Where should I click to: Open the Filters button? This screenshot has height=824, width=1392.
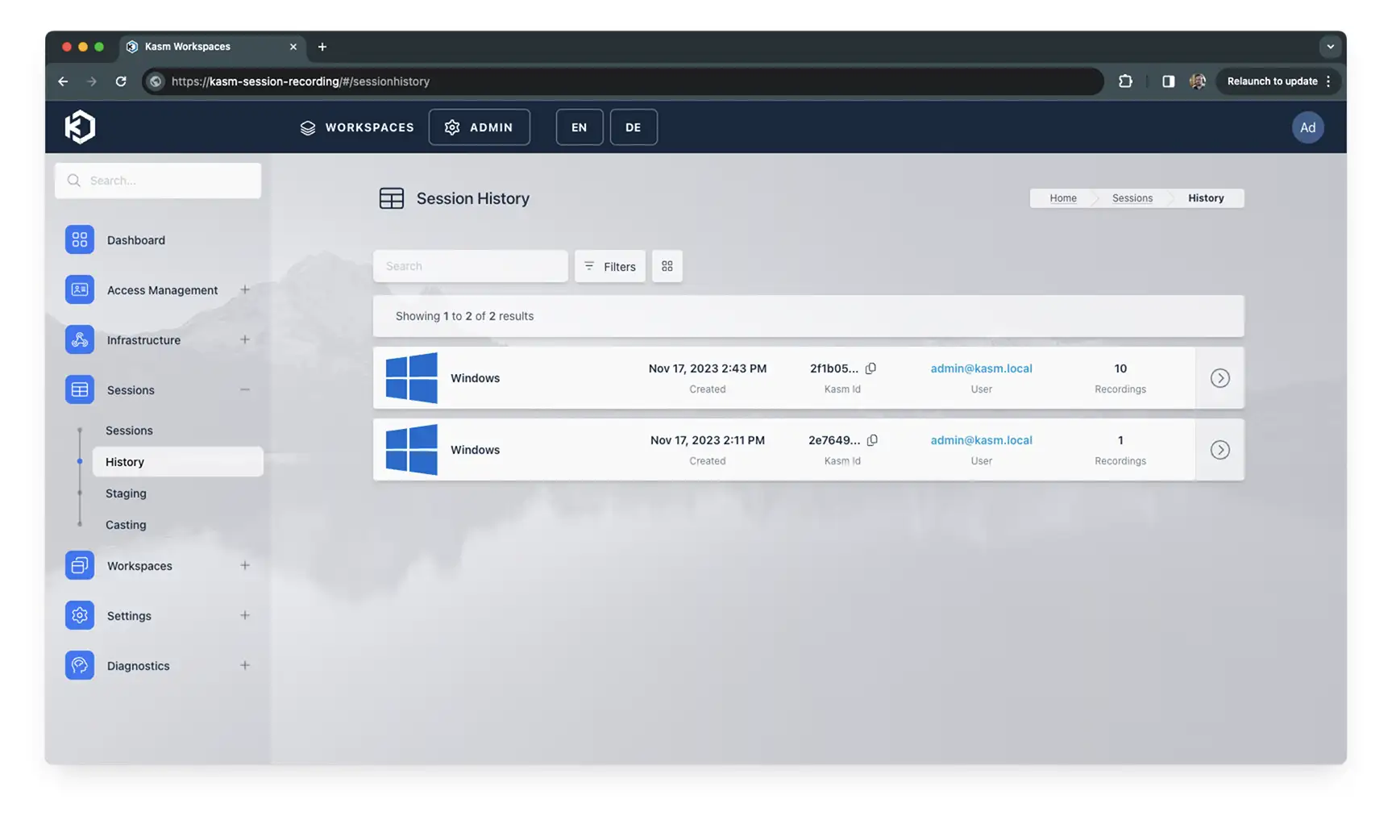point(609,266)
